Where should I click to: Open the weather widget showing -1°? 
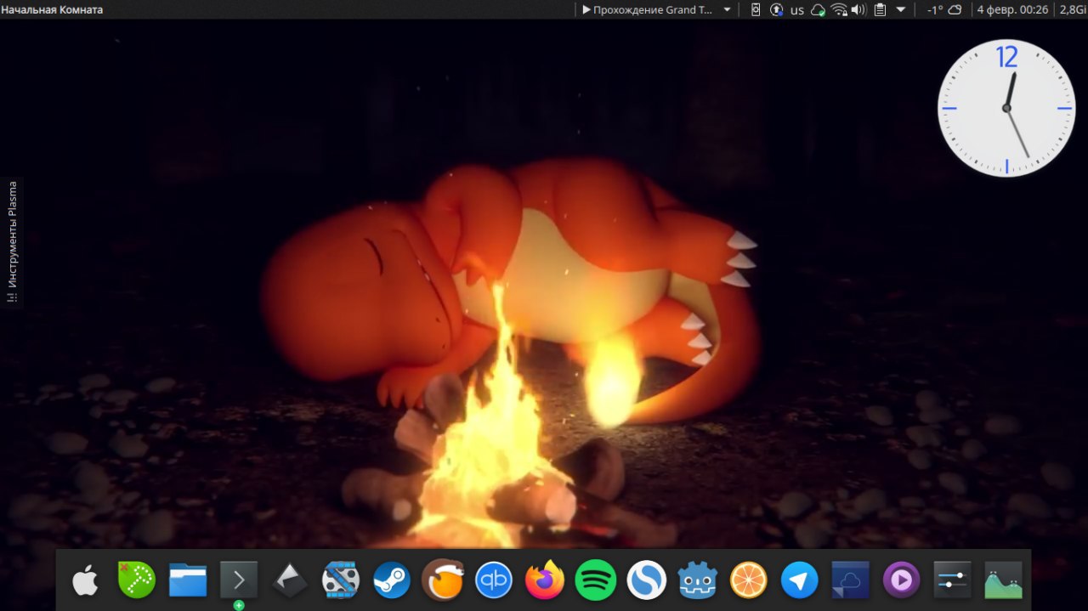[944, 10]
